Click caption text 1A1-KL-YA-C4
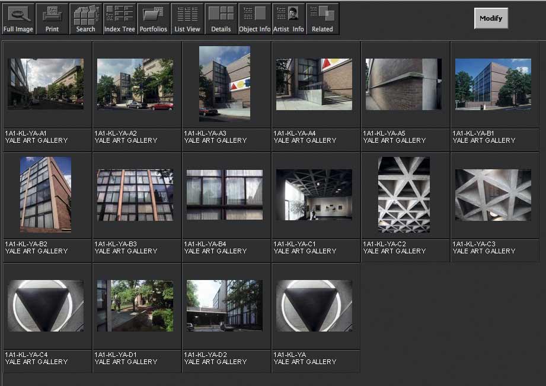This screenshot has height=386, width=546. 27,355
